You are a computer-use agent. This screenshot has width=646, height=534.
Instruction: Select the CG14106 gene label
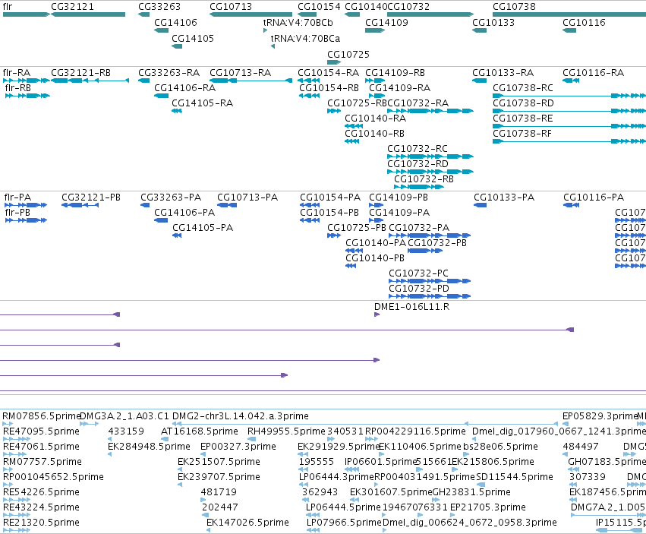point(175,22)
